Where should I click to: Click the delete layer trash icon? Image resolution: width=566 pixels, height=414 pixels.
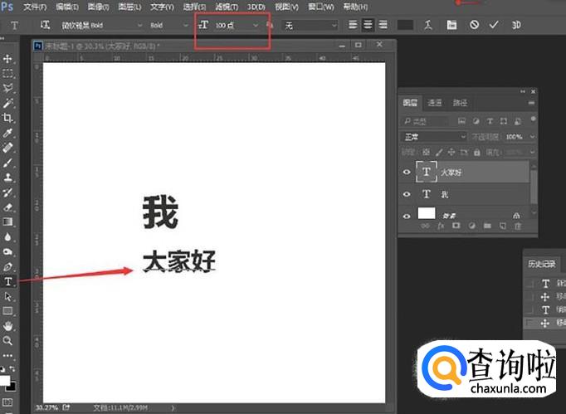pyautogui.click(x=518, y=225)
